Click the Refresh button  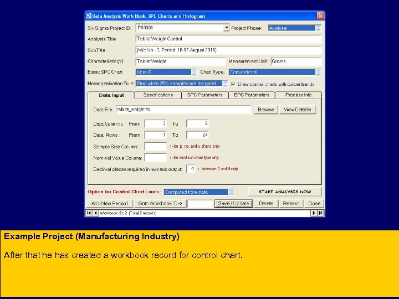[291, 203]
